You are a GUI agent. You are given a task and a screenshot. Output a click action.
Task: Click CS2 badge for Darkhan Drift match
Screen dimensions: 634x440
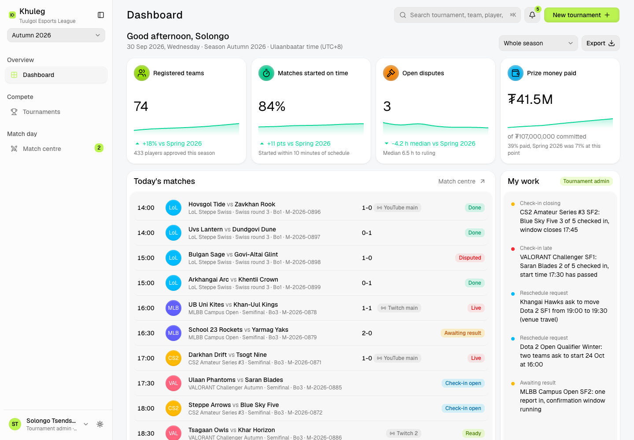point(173,358)
